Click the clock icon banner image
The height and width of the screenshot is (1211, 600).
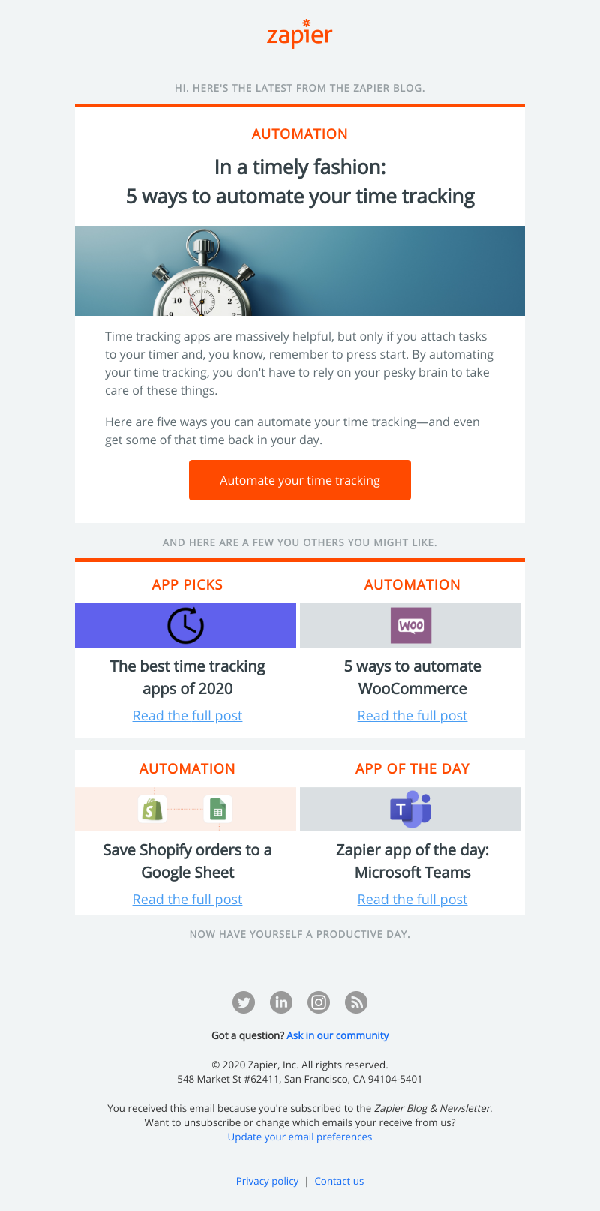(x=186, y=626)
